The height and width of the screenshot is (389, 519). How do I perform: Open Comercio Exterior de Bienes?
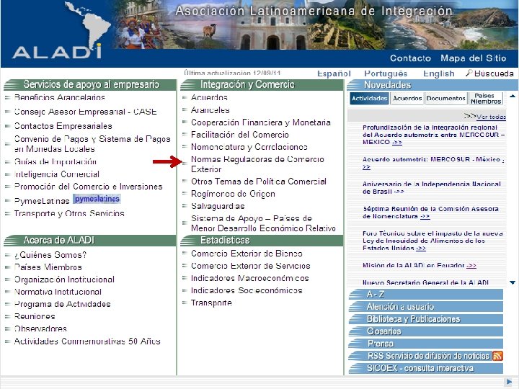point(247,254)
